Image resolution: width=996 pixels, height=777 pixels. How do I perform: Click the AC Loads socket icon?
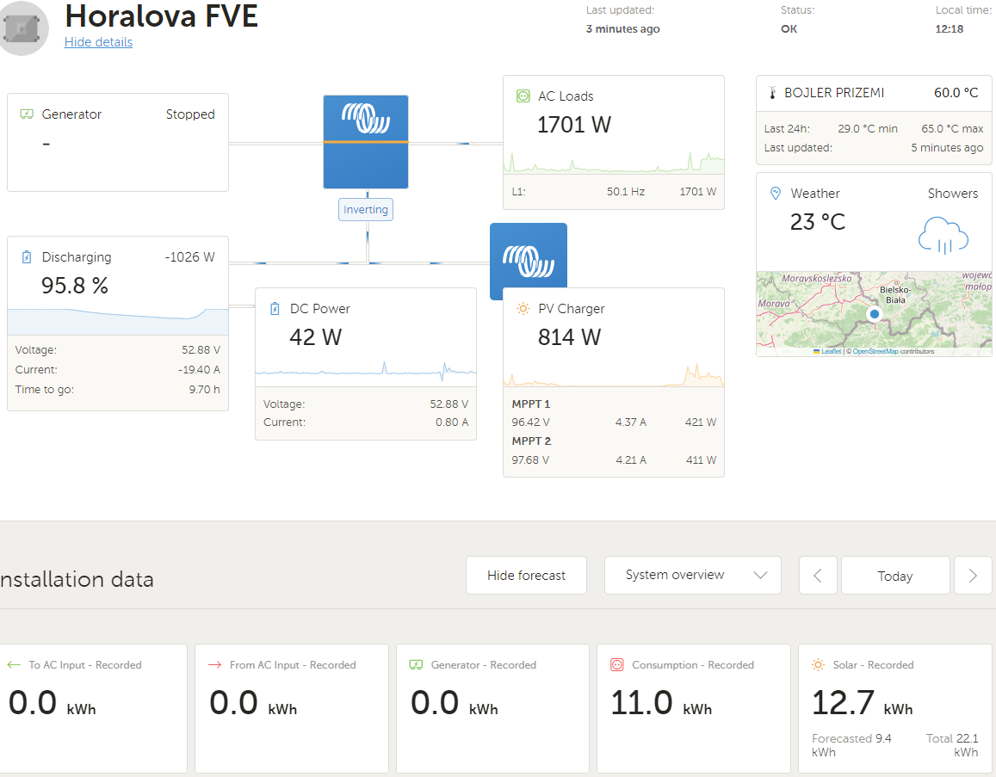point(522,96)
